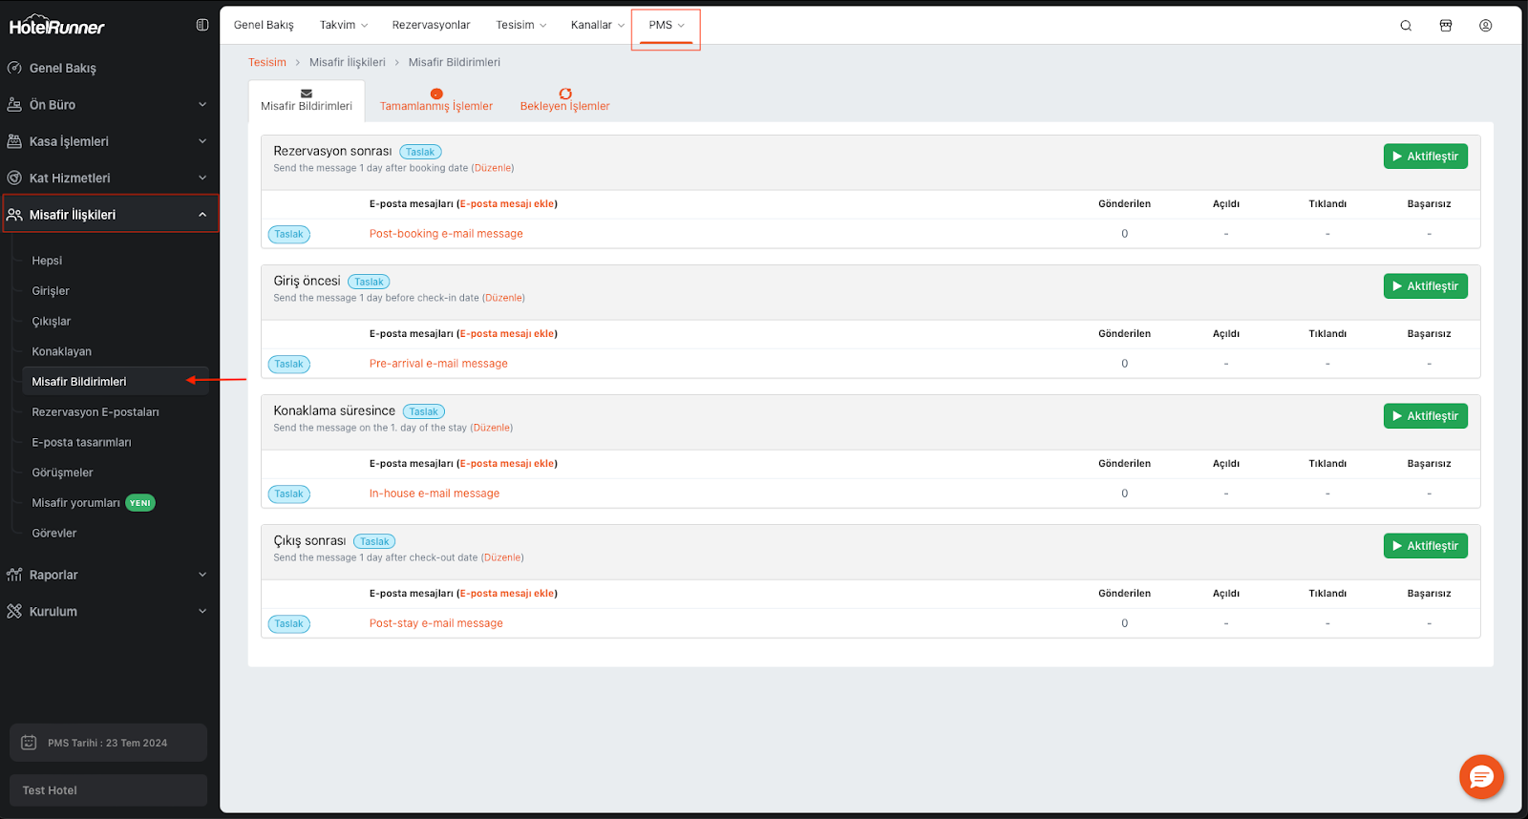Open the live chat bubble
The image size is (1528, 819).
[x=1481, y=777]
